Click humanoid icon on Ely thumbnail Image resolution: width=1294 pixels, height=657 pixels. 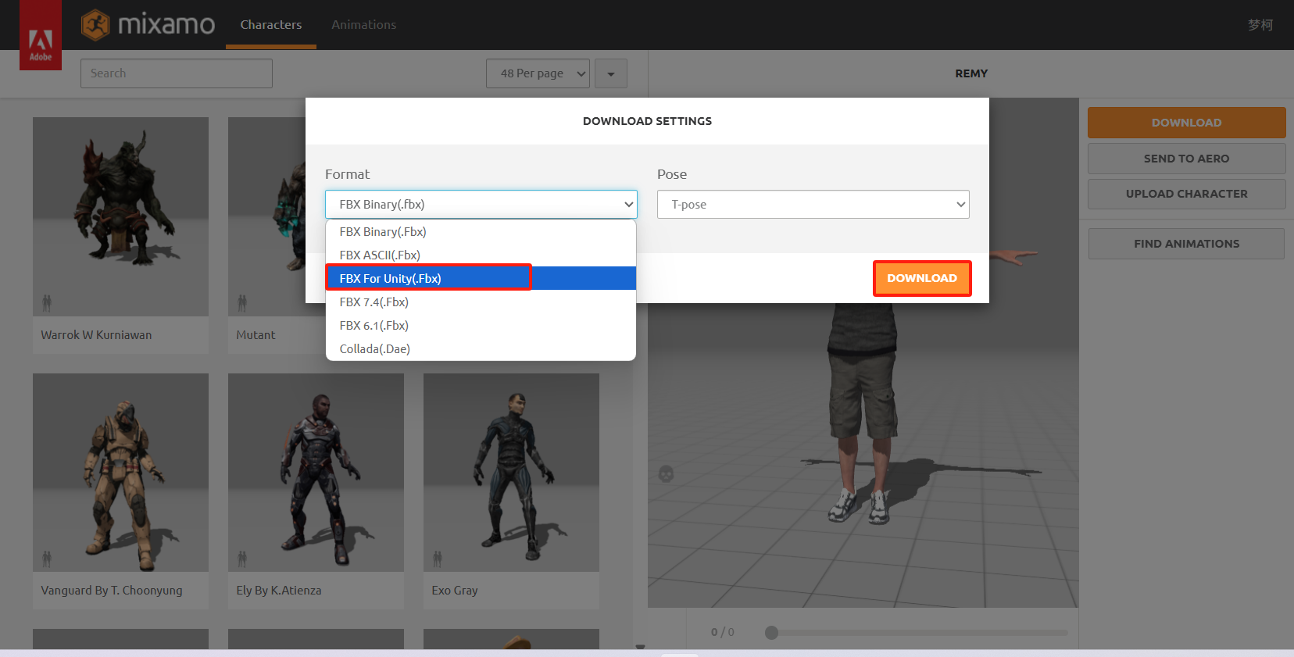[242, 559]
